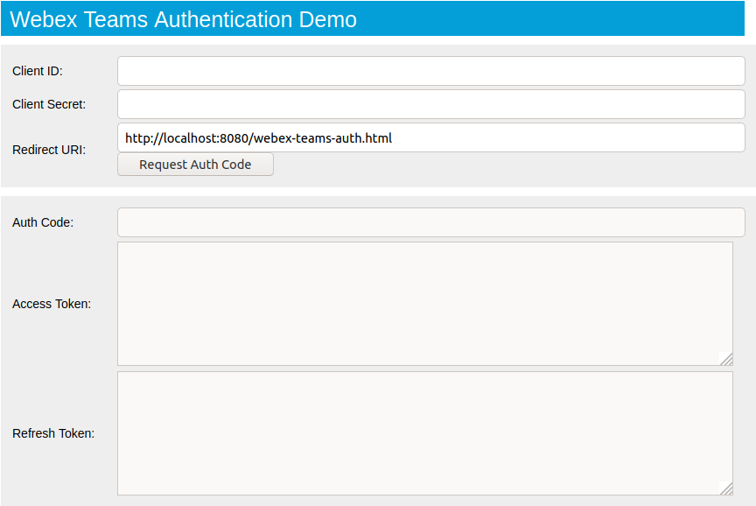The image size is (756, 506).
Task: Click the "Auth Code:" label
Action: [x=43, y=222]
